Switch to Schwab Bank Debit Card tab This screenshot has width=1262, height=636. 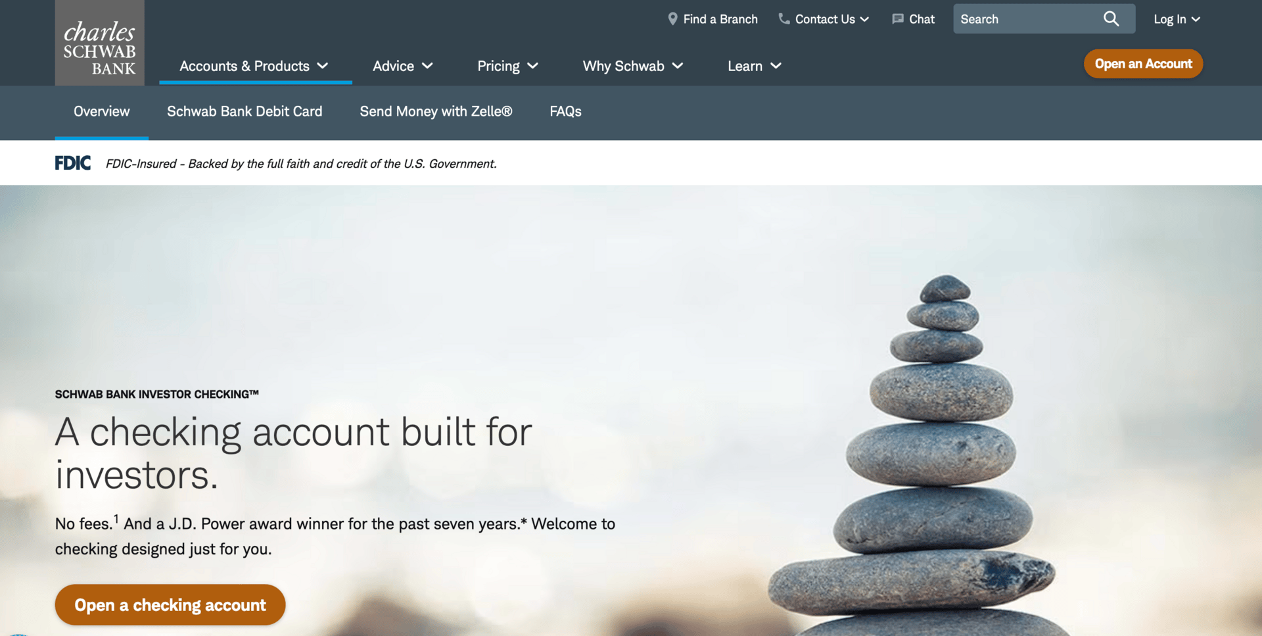point(245,111)
